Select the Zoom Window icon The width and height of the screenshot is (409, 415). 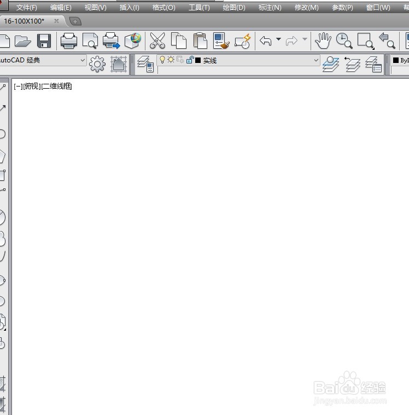pyautogui.click(x=366, y=41)
